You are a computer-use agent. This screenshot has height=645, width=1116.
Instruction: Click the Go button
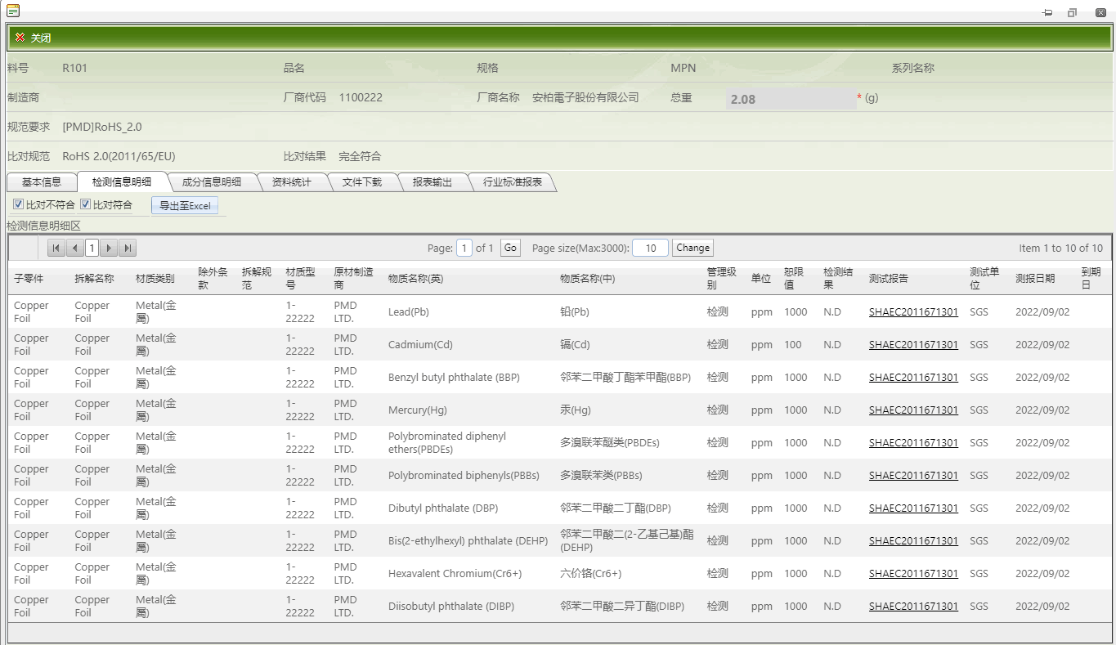511,248
